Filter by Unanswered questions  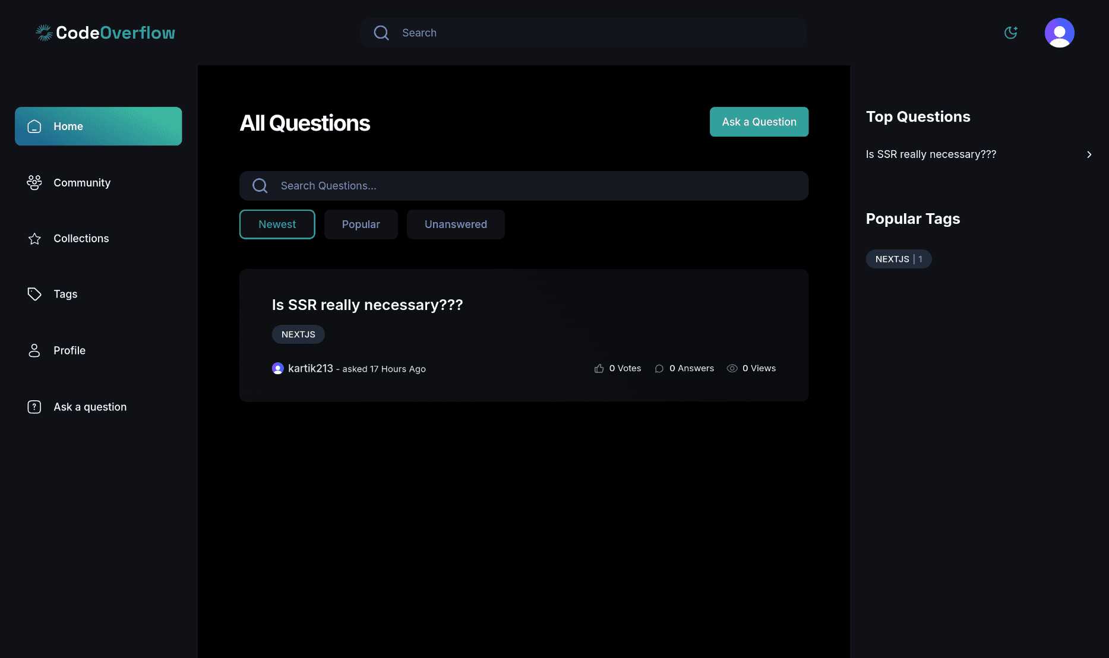pyautogui.click(x=456, y=224)
